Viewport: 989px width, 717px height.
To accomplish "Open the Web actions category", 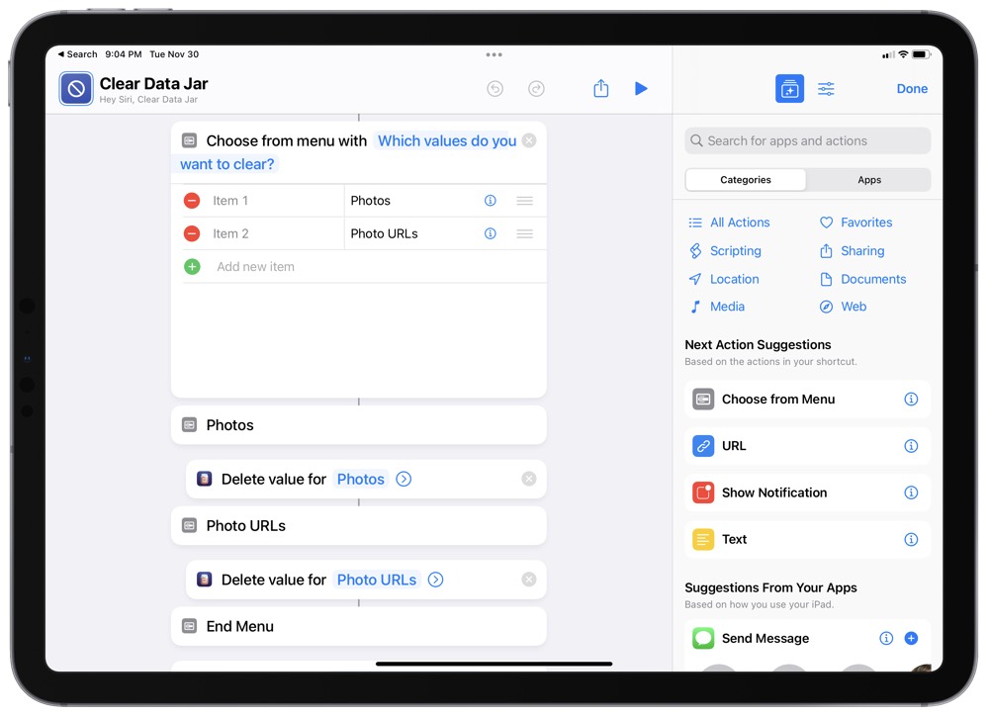I will pyautogui.click(x=852, y=307).
